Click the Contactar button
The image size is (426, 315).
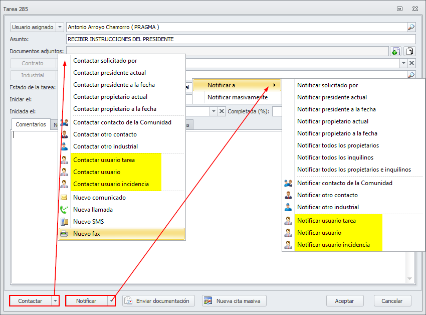(30, 301)
